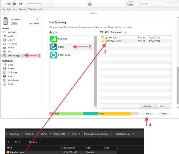Open the File menu
The image size is (179, 154).
click(x=4, y=9)
